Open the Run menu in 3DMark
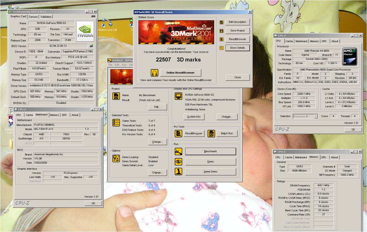367x232 pixels. 124,65
